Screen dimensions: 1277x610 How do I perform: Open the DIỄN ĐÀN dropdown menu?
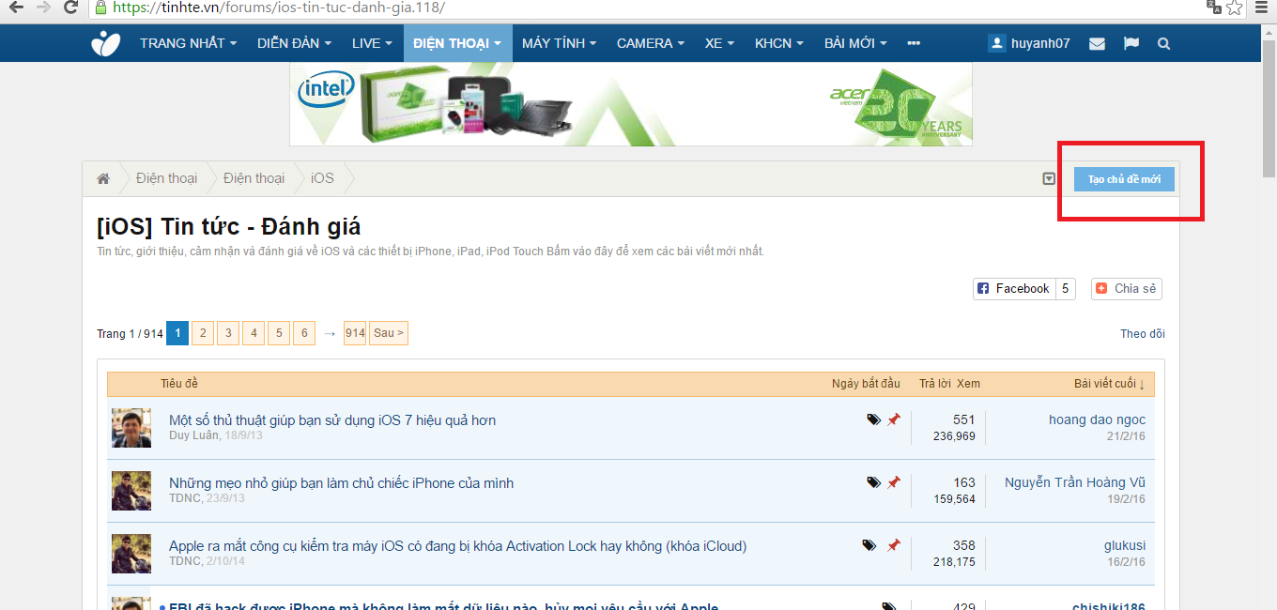[x=294, y=43]
